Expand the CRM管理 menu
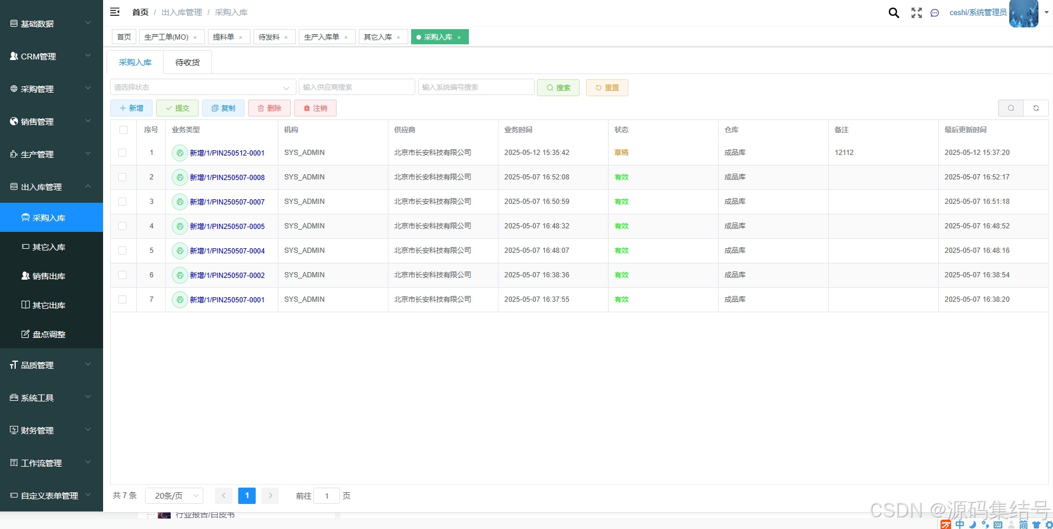 [51, 56]
